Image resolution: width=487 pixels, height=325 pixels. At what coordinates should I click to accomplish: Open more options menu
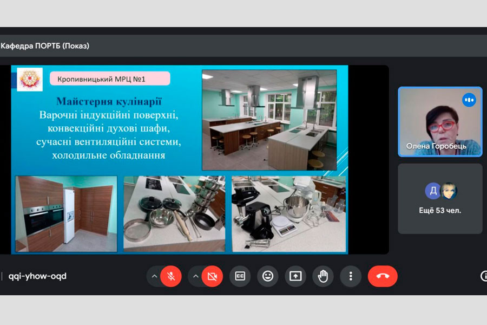[x=351, y=276]
